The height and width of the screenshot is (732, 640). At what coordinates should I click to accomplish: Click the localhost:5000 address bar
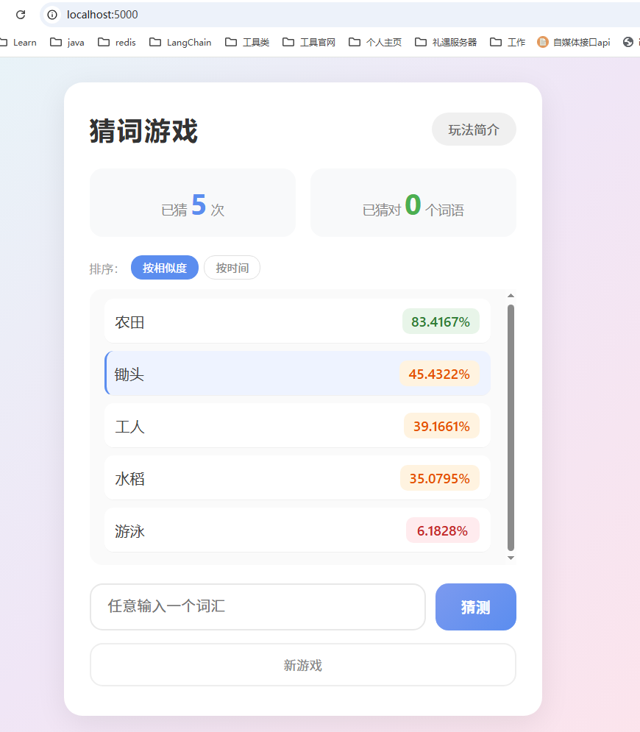[x=341, y=15]
